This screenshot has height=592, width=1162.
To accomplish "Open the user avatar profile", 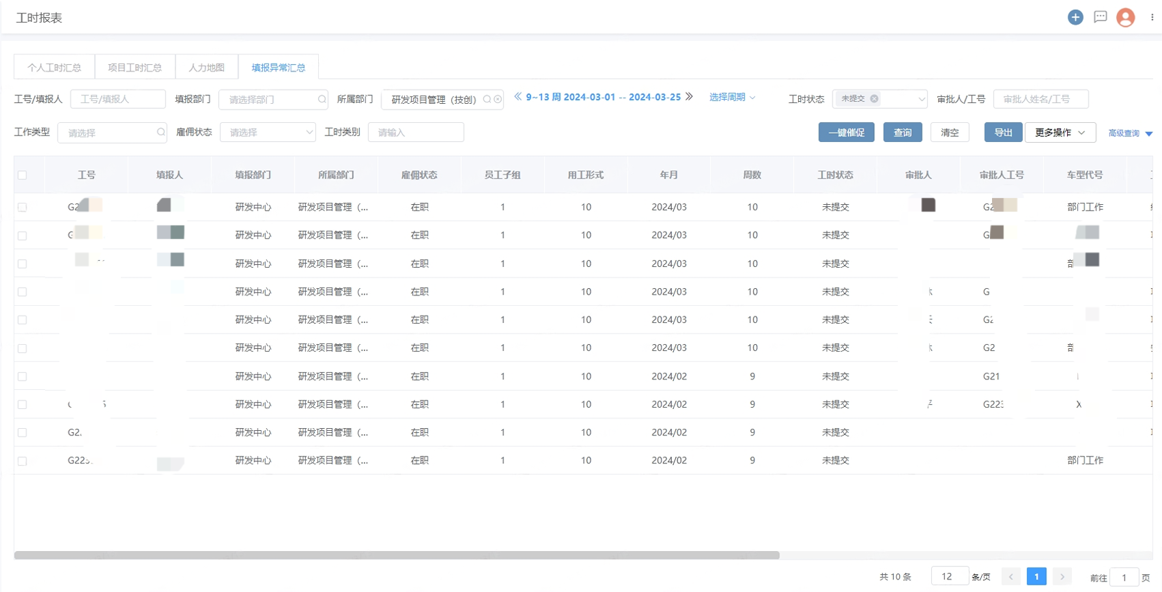I will [1125, 18].
